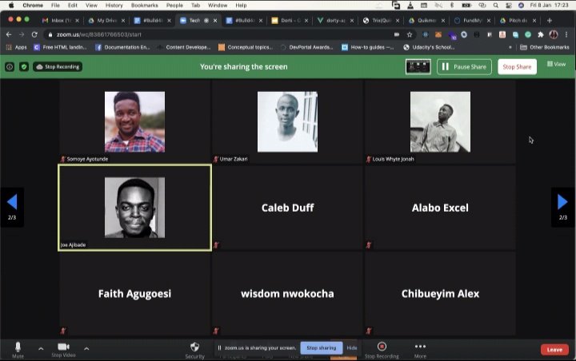576x361 pixels.
Task: Hide the screen sharing notification bar
Action: tap(351, 347)
